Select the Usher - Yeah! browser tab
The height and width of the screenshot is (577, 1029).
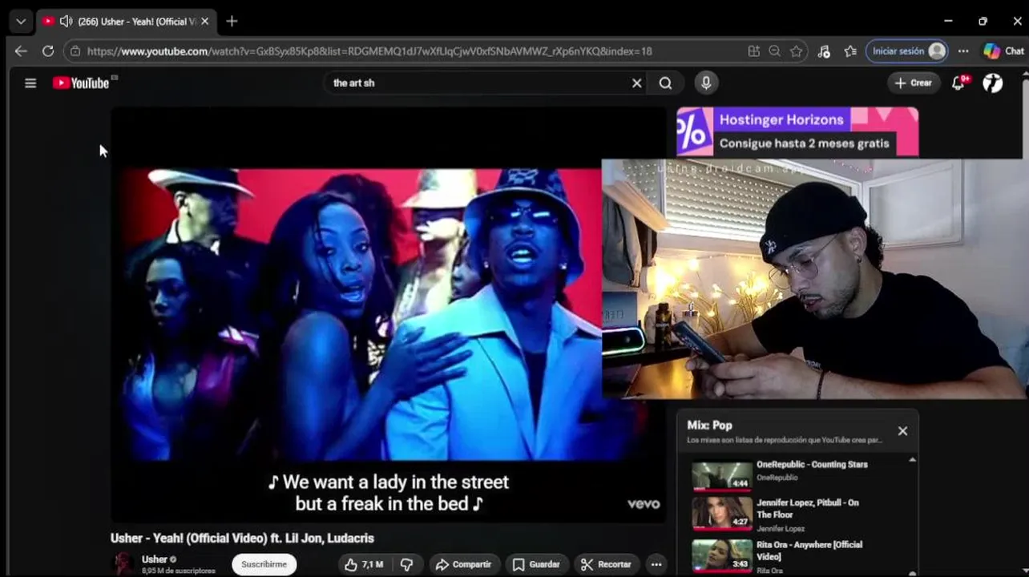point(126,22)
